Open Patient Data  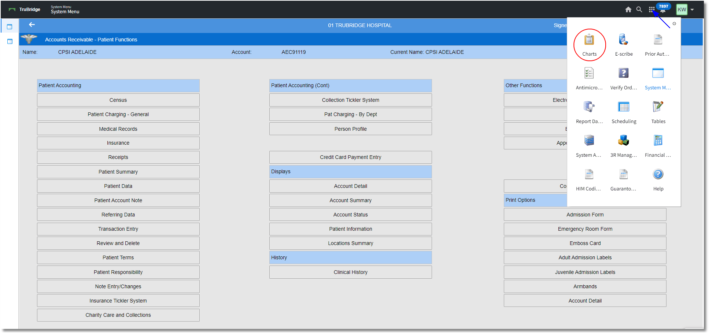tap(118, 186)
